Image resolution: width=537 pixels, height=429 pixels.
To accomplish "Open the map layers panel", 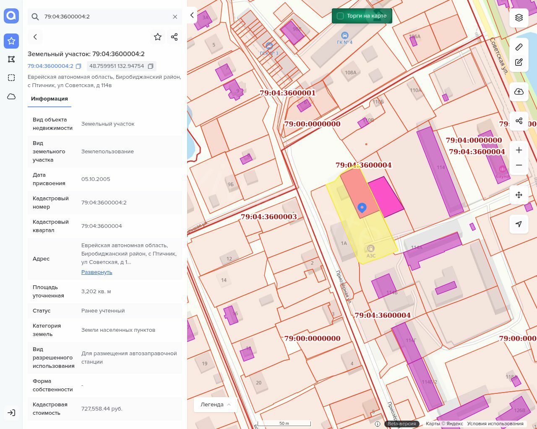I will click(x=519, y=17).
